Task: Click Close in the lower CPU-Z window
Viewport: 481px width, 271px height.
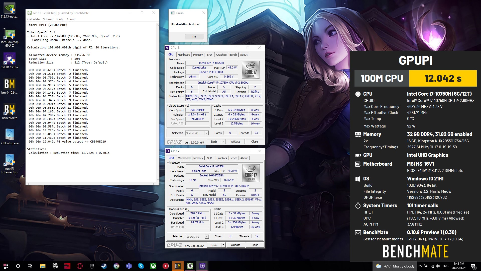Action: pyautogui.click(x=255, y=245)
